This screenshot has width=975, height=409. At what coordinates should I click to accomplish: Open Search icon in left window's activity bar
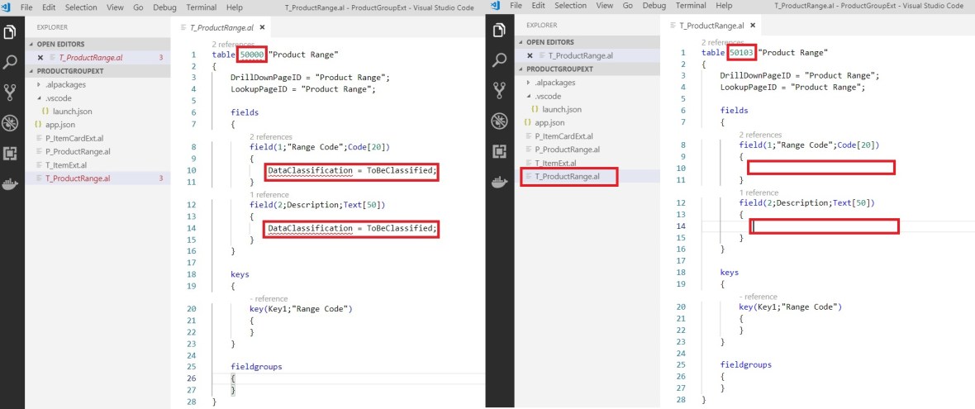click(x=11, y=62)
